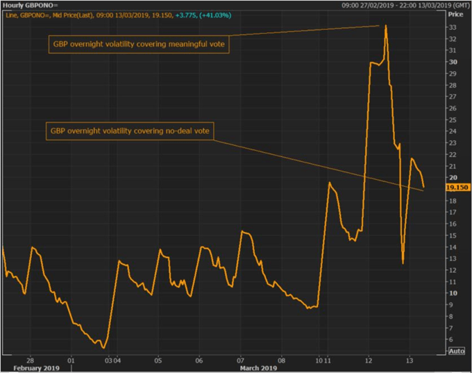
Task: Click the 'Price' axis heading
Action: 455,15
